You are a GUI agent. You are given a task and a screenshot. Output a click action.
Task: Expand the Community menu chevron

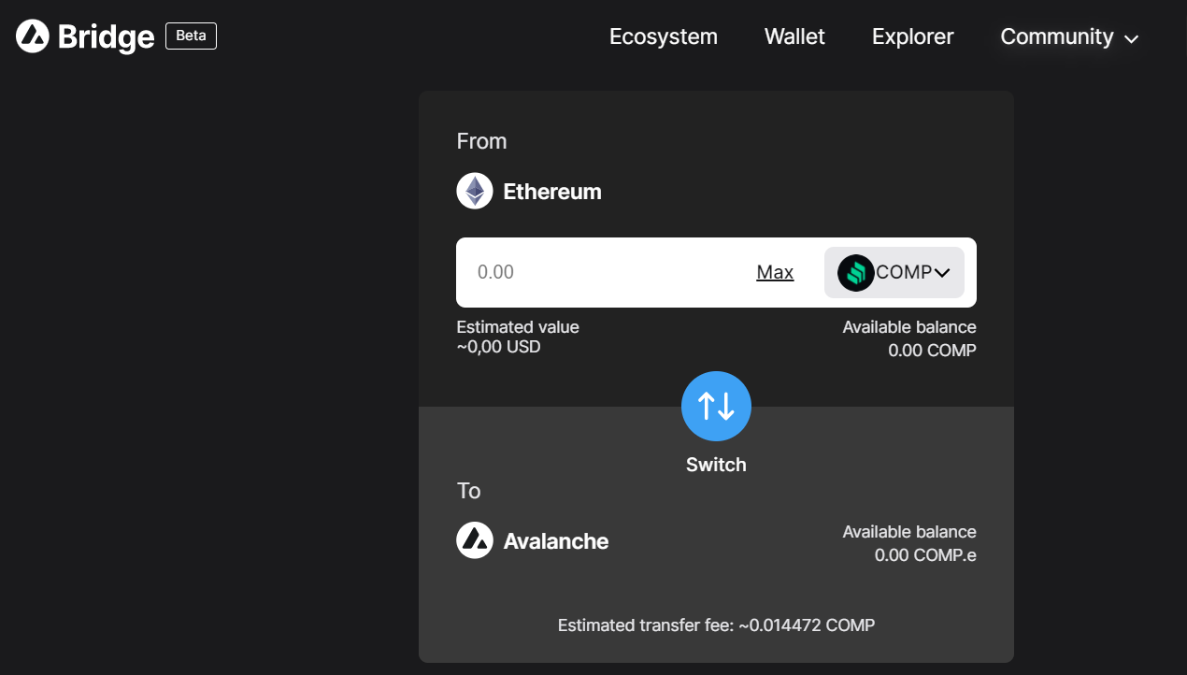[1131, 39]
